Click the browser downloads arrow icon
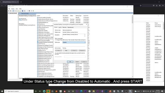Viewport: 165px width, 93px height. [157, 6]
